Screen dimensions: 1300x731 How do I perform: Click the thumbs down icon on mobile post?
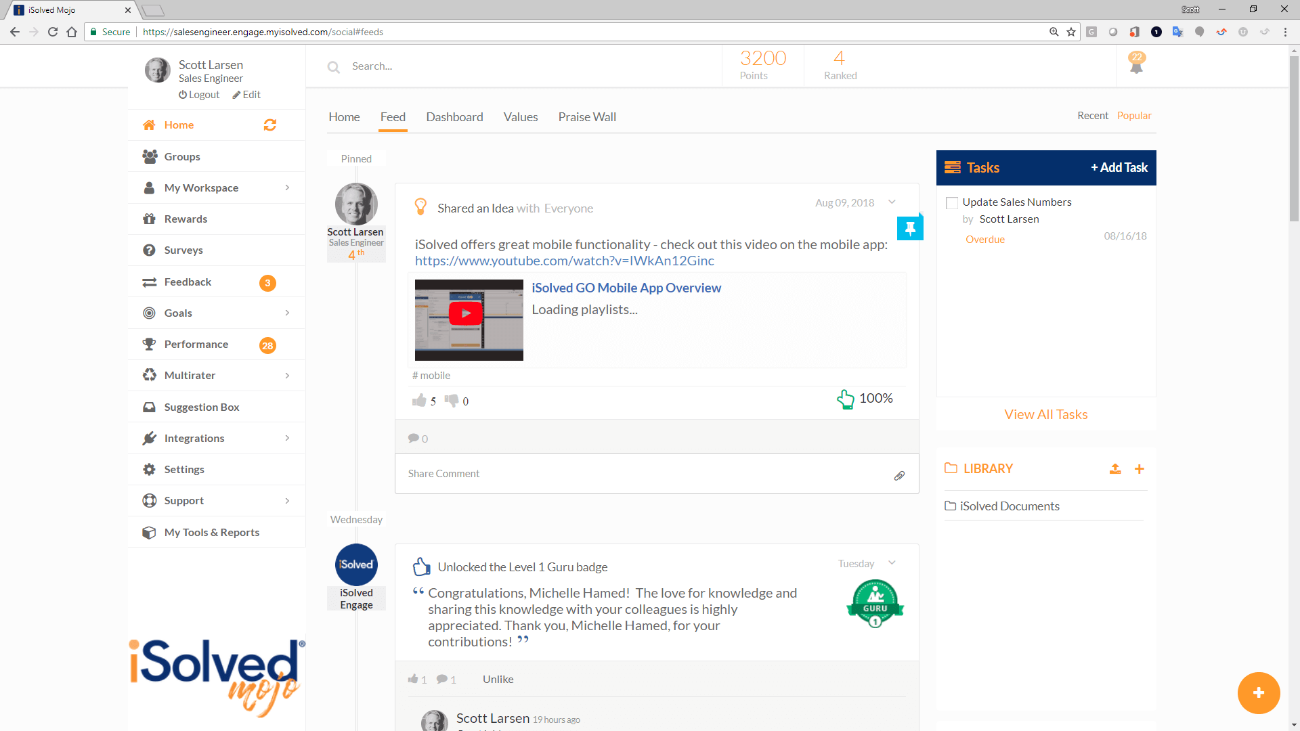pyautogui.click(x=452, y=401)
